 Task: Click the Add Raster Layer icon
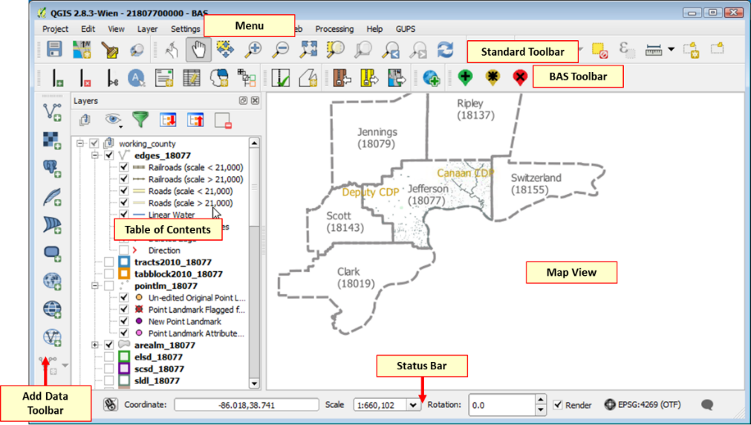click(52, 140)
